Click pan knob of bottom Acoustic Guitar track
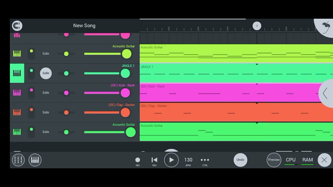The image size is (333, 187). (x=66, y=132)
